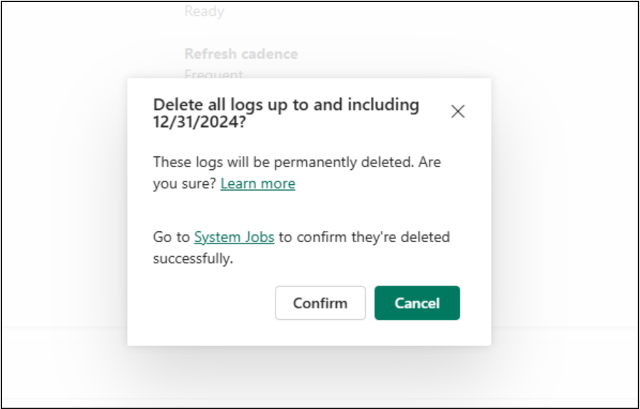Confirm deletion of the logs

[320, 303]
